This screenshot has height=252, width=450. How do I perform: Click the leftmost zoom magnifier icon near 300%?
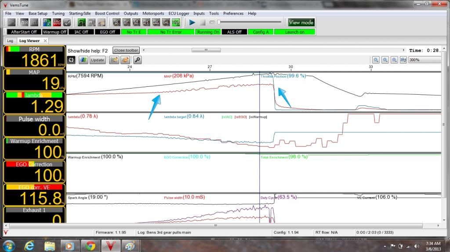pyautogui.click(x=376, y=60)
